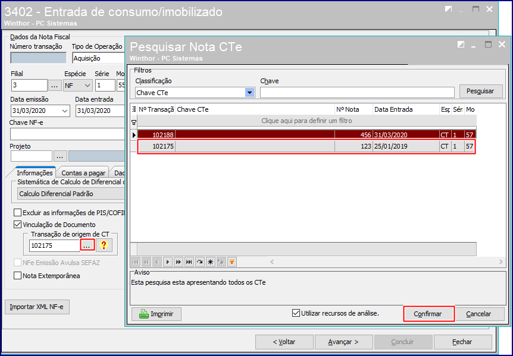
Task: Check Excluir as informações de PIS/COFINS
Action: [17, 213]
